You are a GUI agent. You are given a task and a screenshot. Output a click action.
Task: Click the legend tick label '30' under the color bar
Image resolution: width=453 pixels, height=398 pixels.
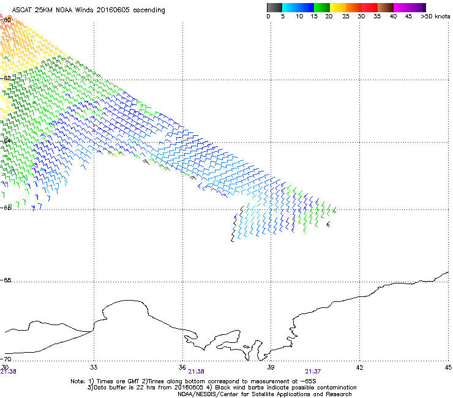click(361, 17)
